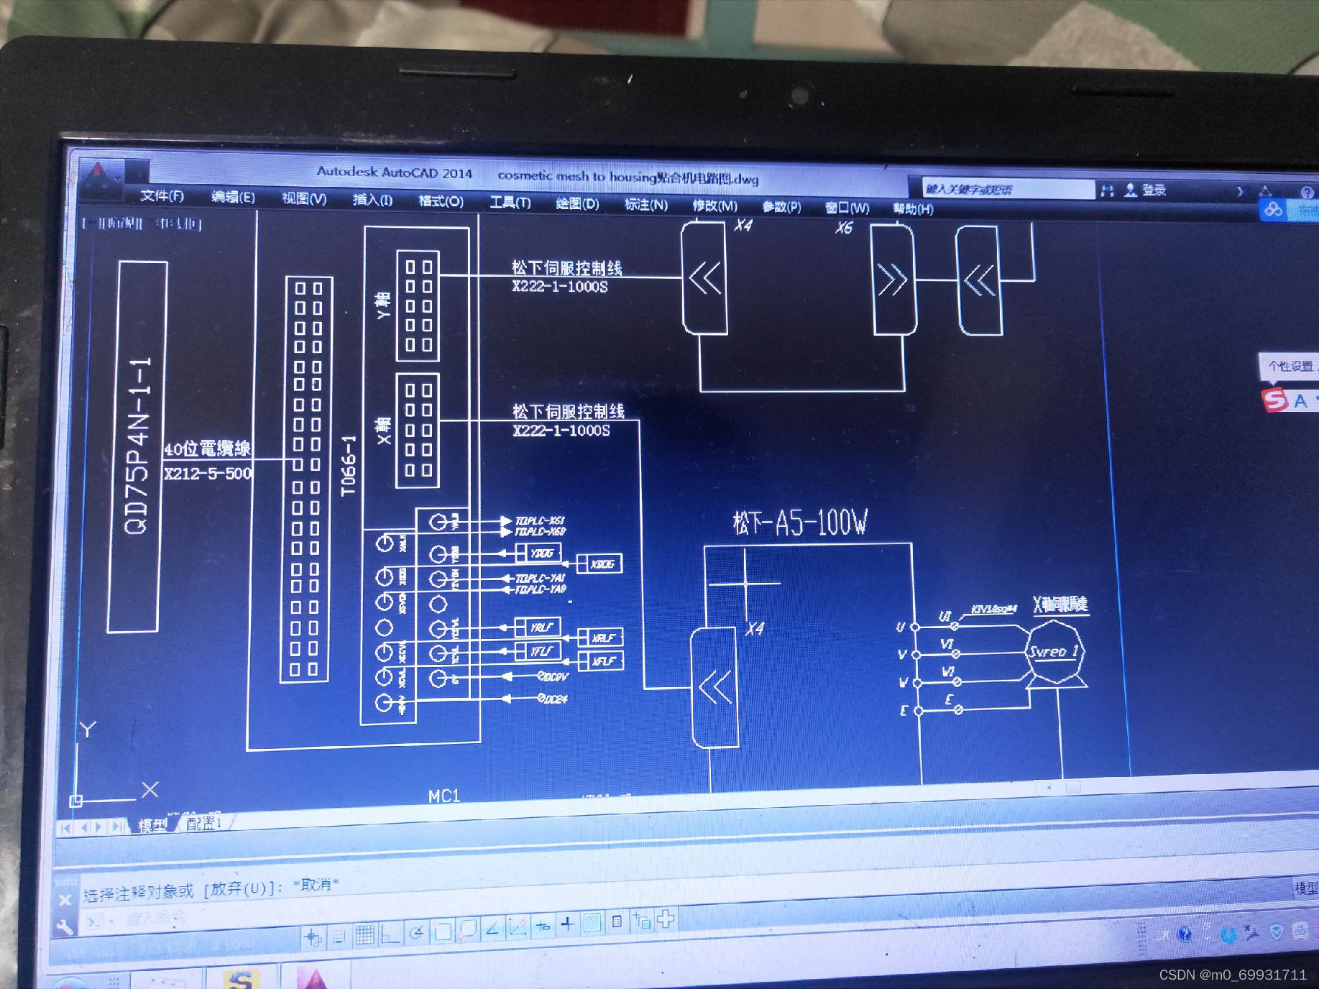Toggle Object Snap Tracking in status bar
The image size is (1319, 989).
click(493, 929)
